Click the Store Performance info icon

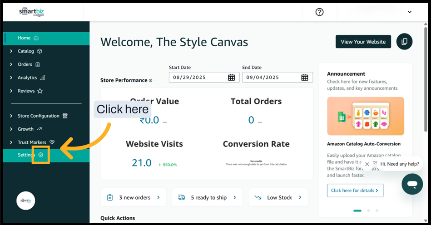[151, 81]
